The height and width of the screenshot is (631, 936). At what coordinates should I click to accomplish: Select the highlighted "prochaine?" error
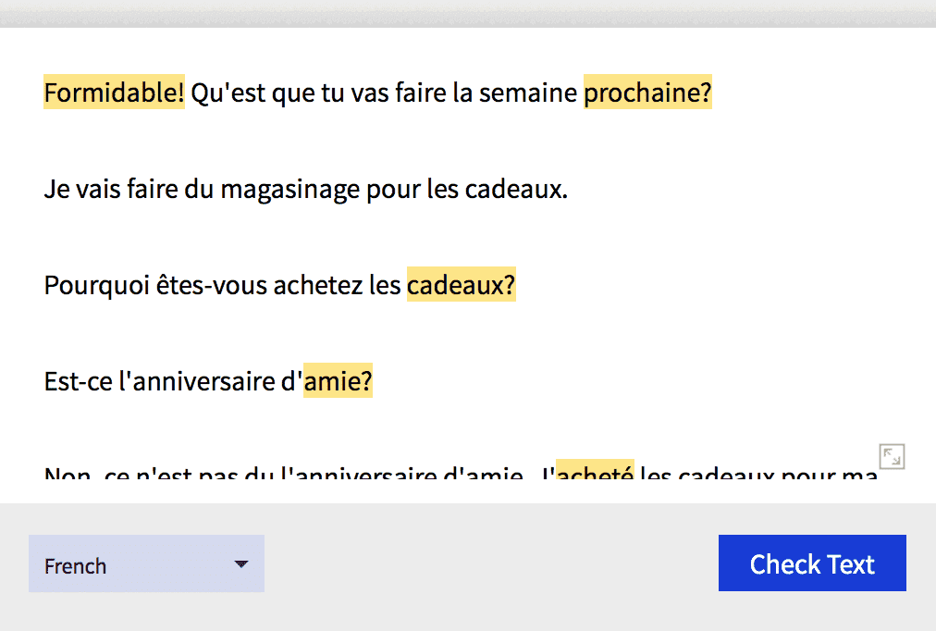[647, 93]
